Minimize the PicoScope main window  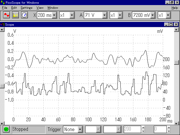click(168, 3)
